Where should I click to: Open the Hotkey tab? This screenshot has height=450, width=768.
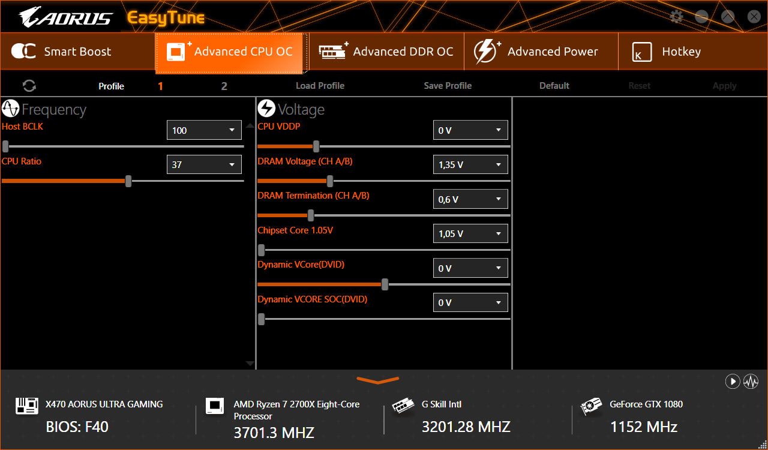[x=693, y=52]
